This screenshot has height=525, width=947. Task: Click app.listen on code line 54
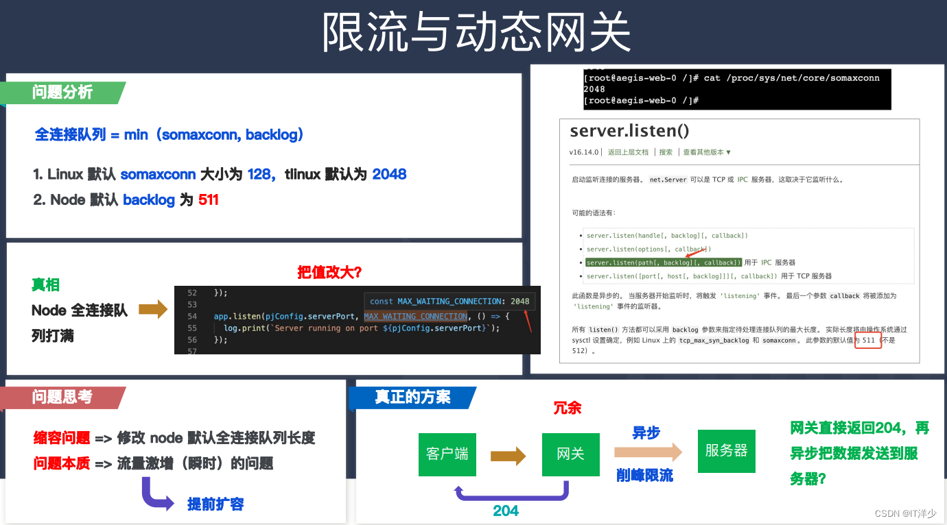pyautogui.click(x=238, y=317)
